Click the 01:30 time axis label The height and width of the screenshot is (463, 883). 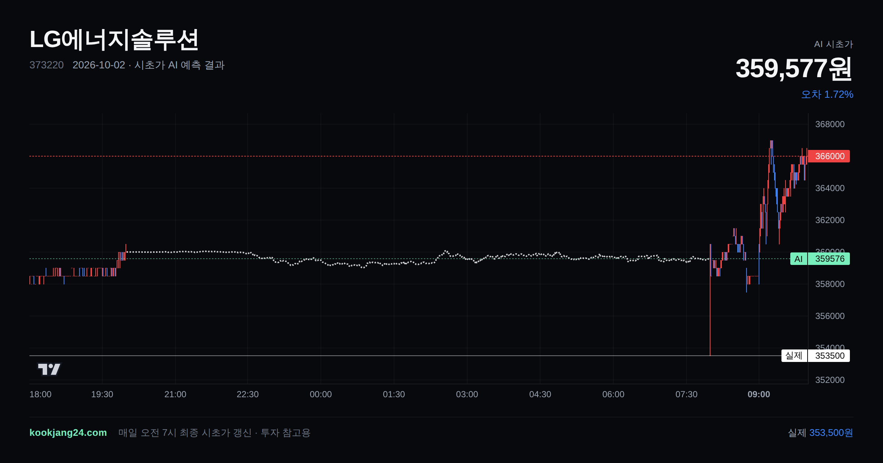coord(394,394)
